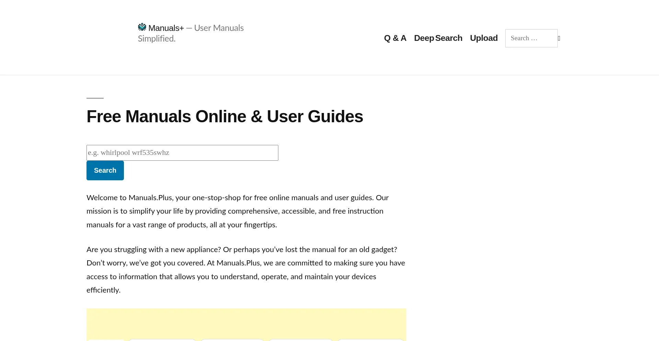Click the short rule above the page heading
659x341 pixels.
95,98
